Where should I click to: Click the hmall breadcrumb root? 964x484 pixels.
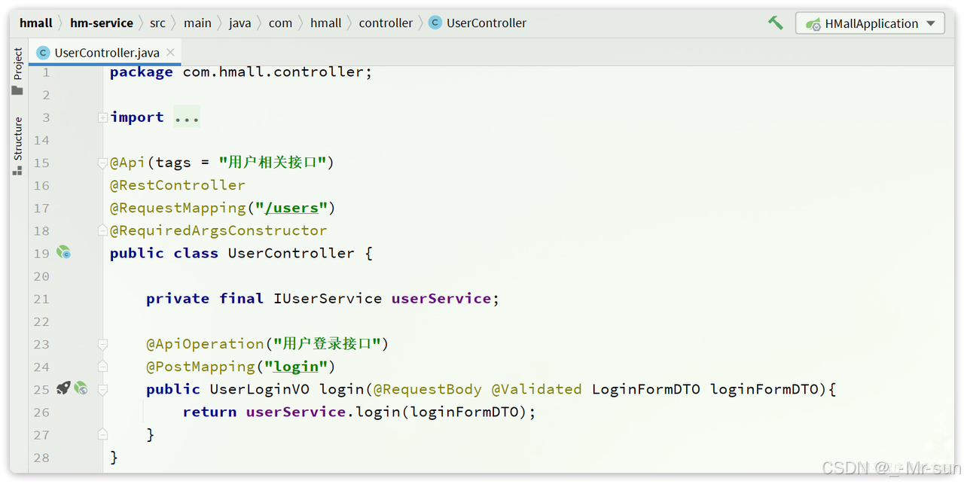pyautogui.click(x=36, y=23)
